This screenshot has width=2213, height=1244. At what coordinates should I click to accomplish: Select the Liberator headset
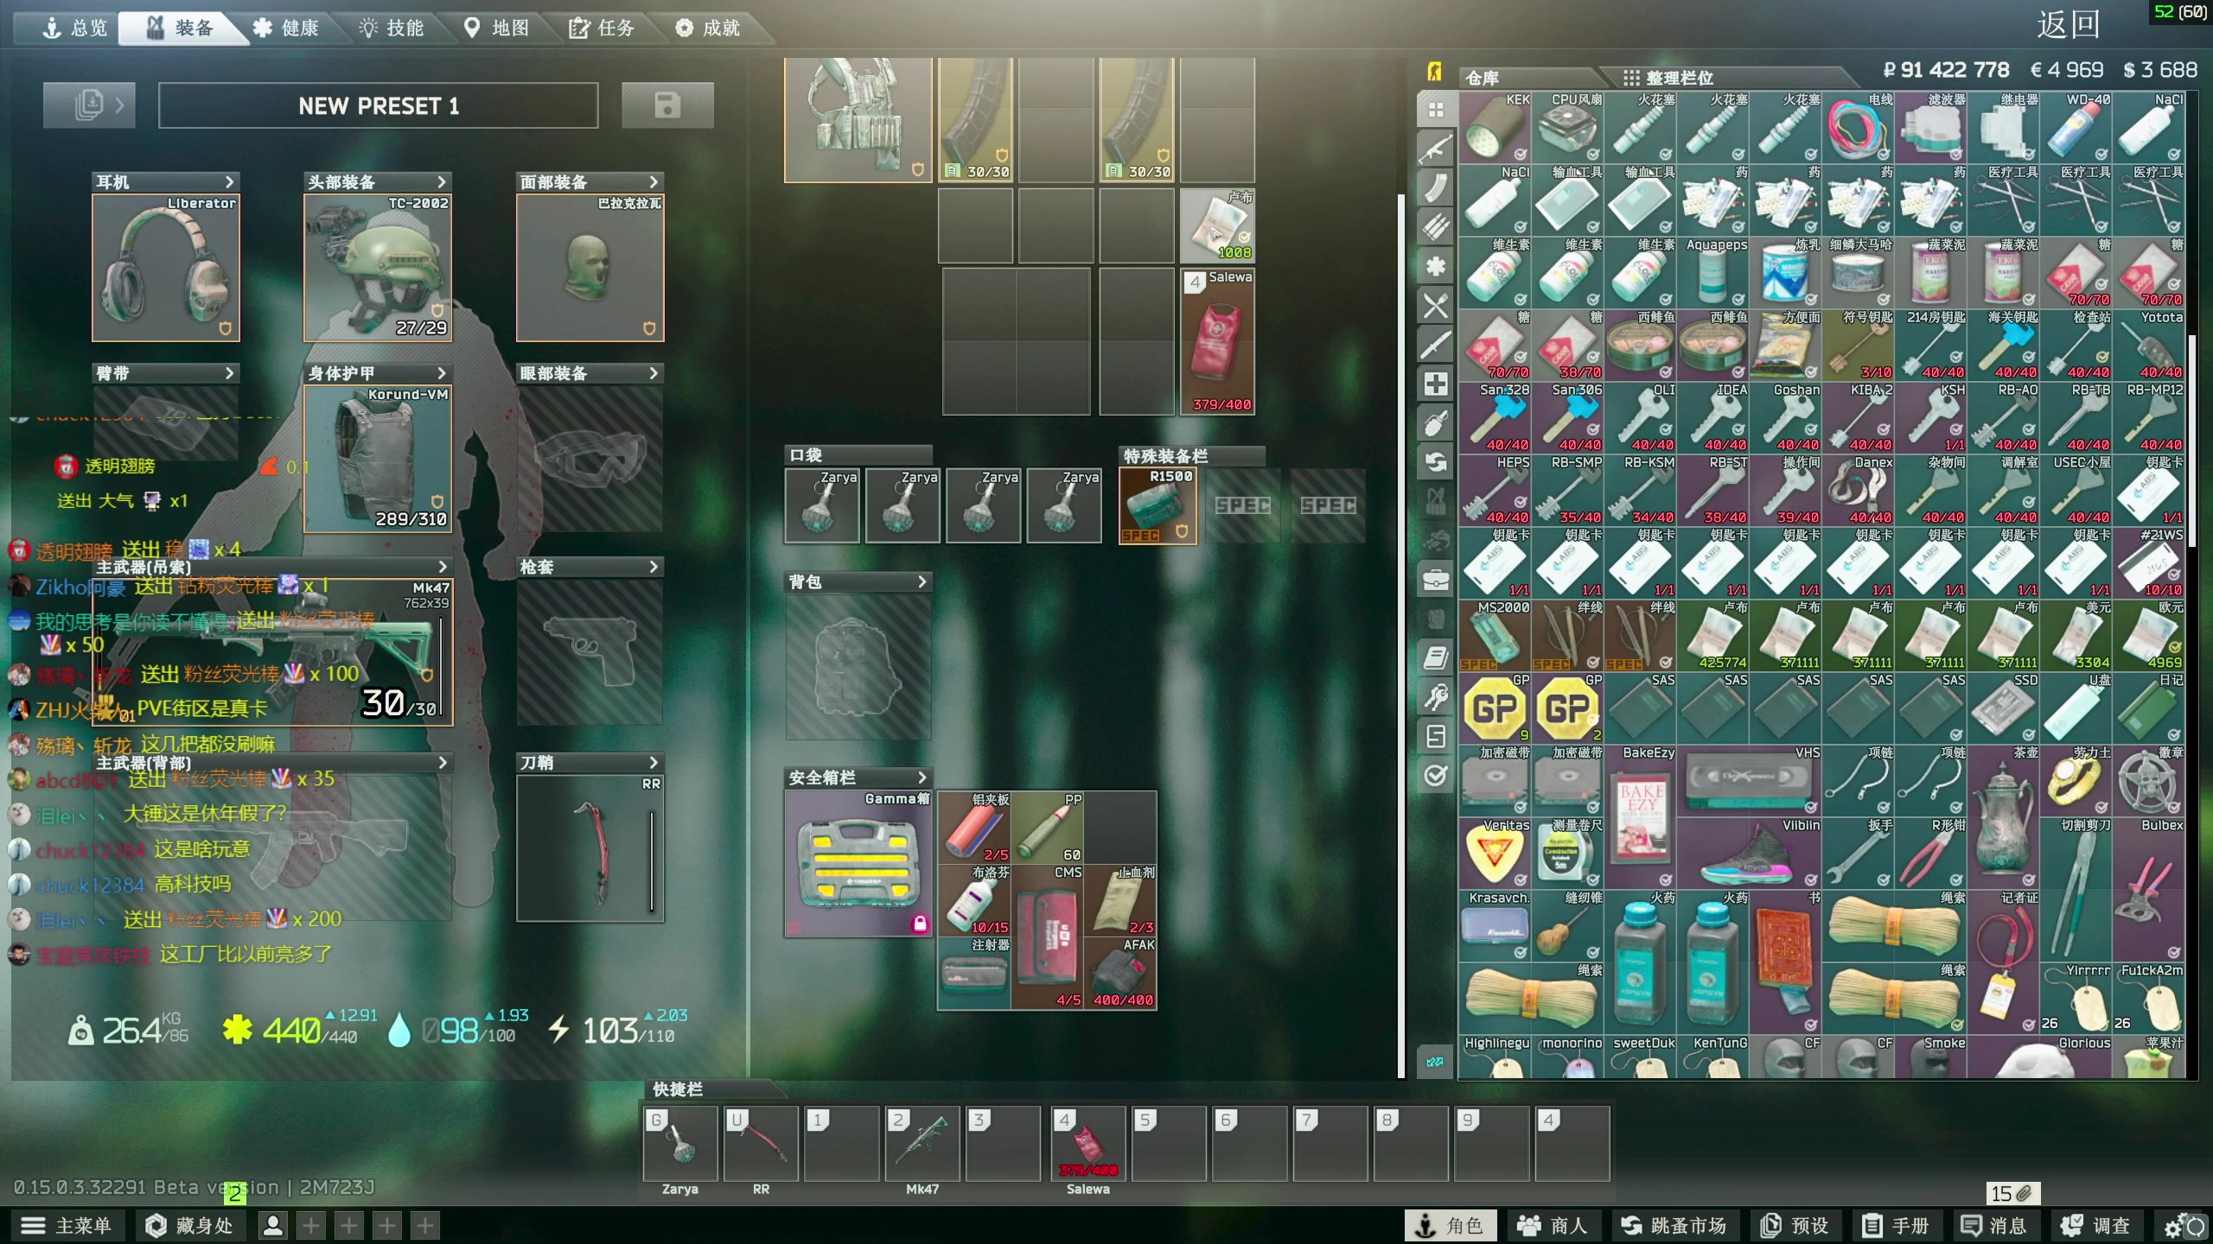point(166,267)
